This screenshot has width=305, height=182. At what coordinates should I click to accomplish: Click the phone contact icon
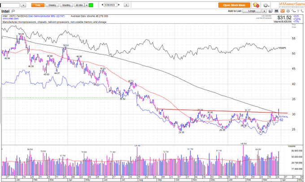(x=302, y=11)
